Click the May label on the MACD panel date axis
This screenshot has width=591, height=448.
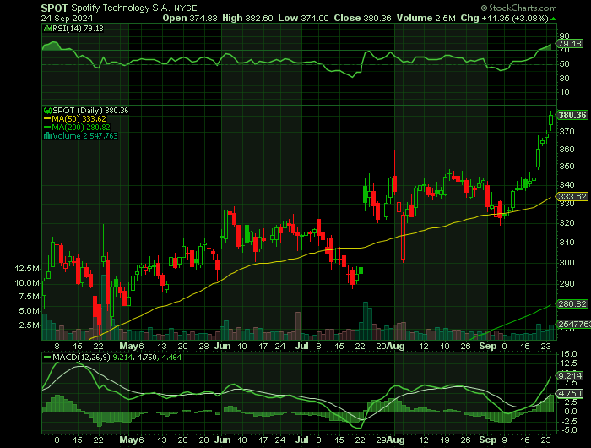tap(128, 440)
